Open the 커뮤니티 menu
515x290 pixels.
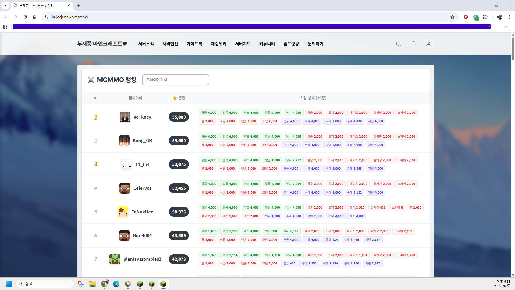pos(267,44)
